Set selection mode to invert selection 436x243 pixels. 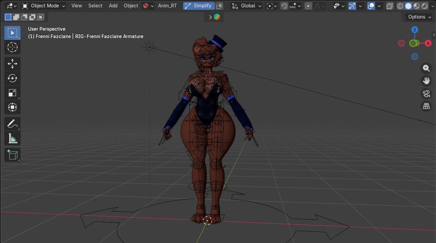(32, 17)
